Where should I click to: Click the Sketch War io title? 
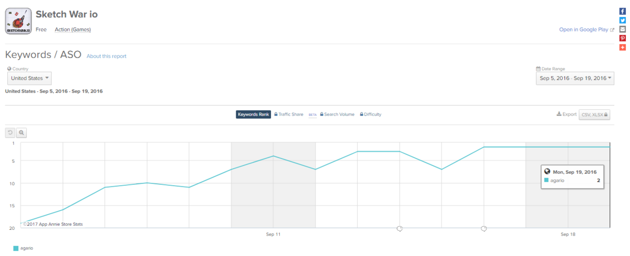[x=67, y=14]
